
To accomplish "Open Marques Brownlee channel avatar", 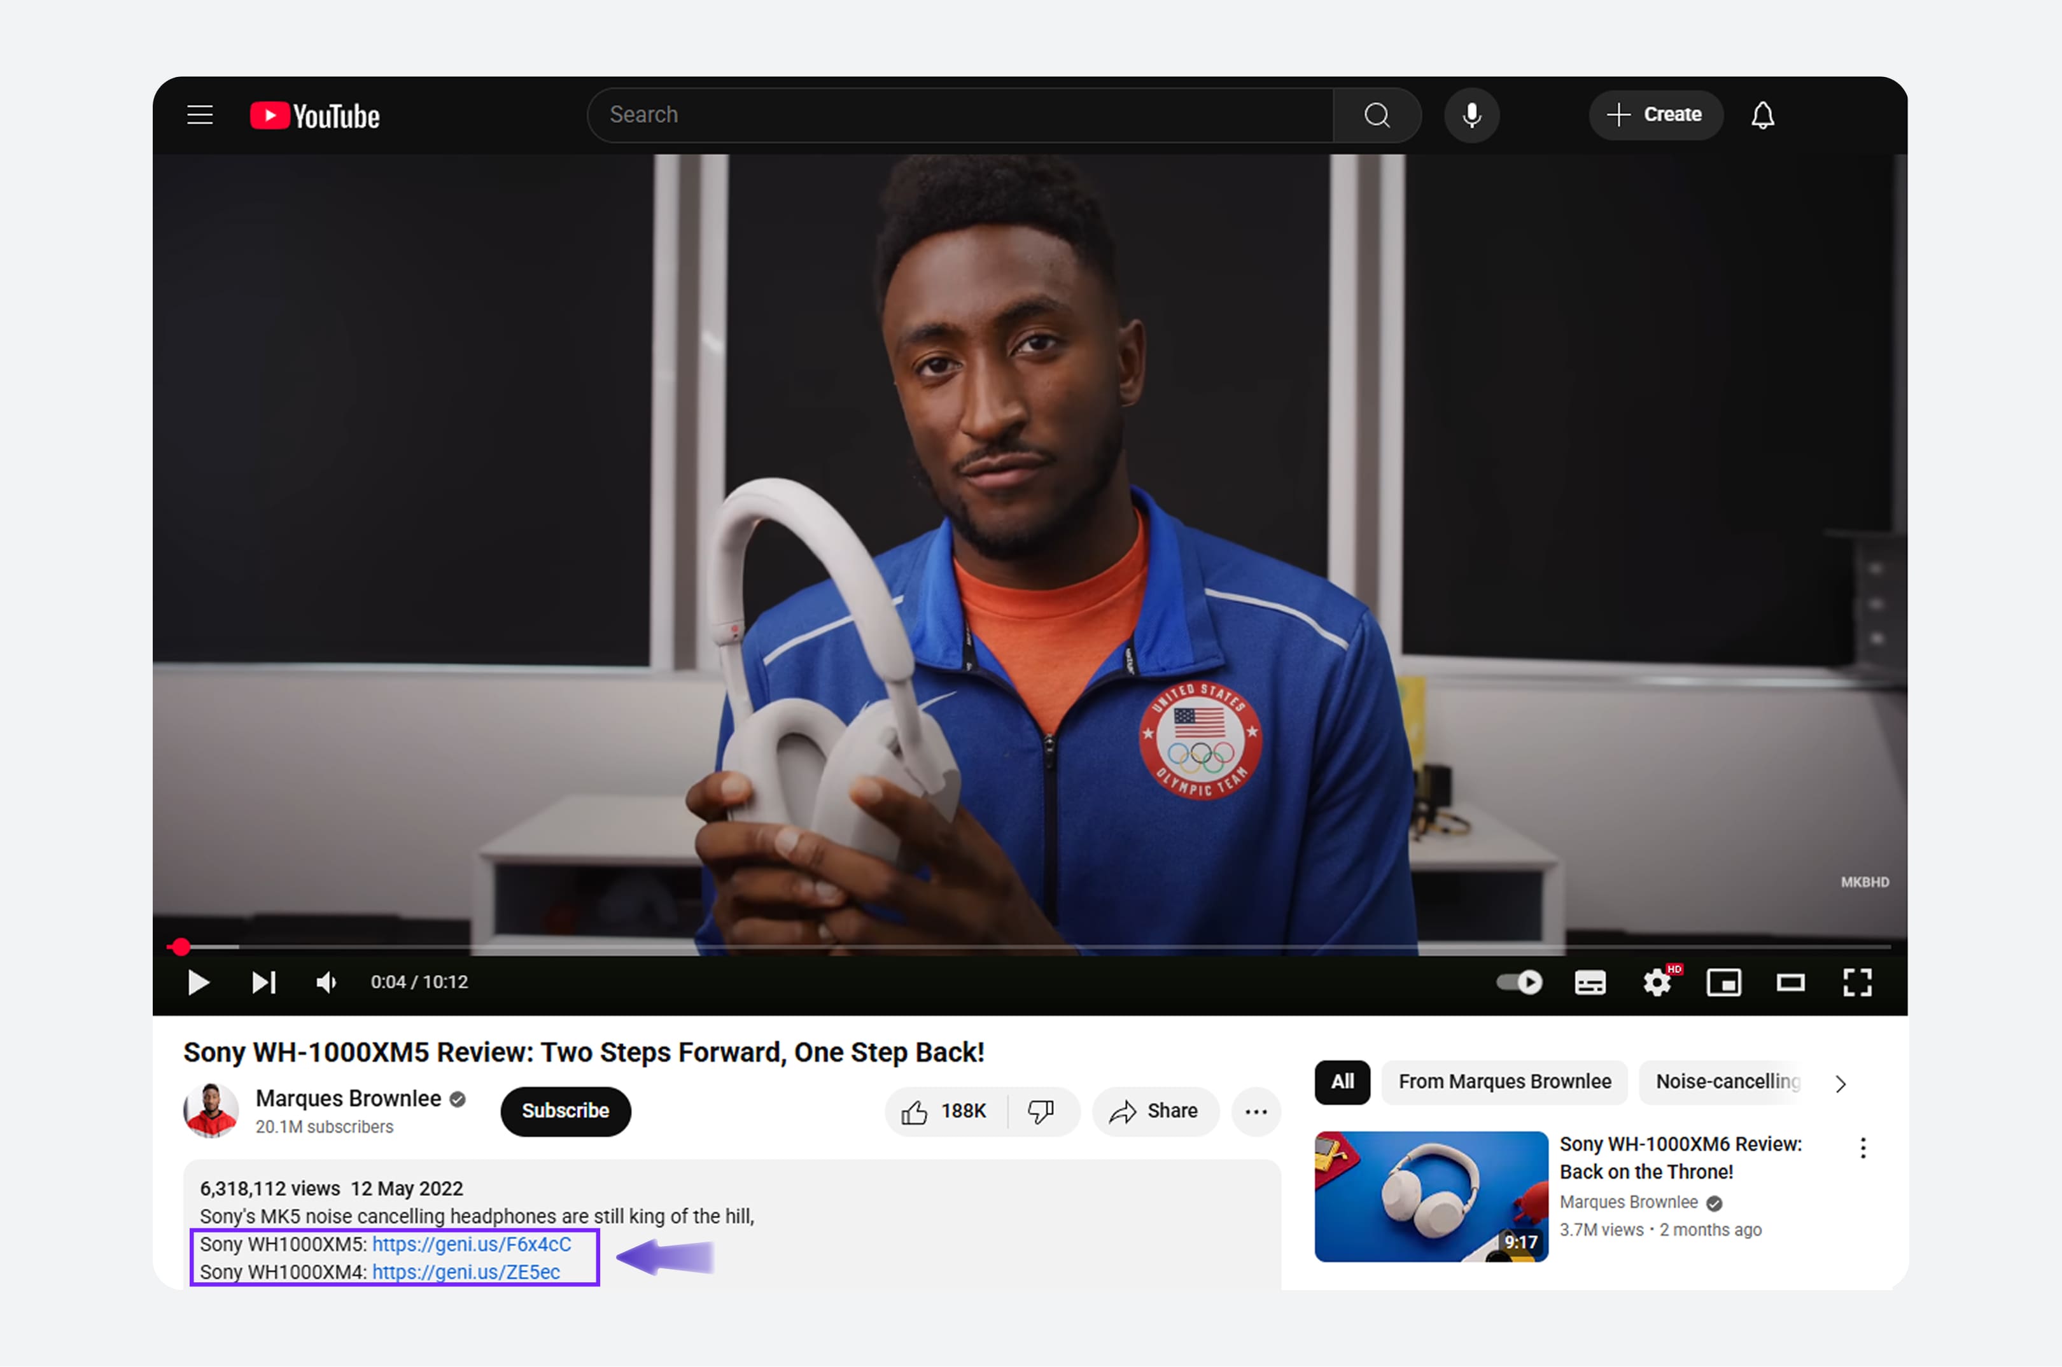I will point(210,1111).
